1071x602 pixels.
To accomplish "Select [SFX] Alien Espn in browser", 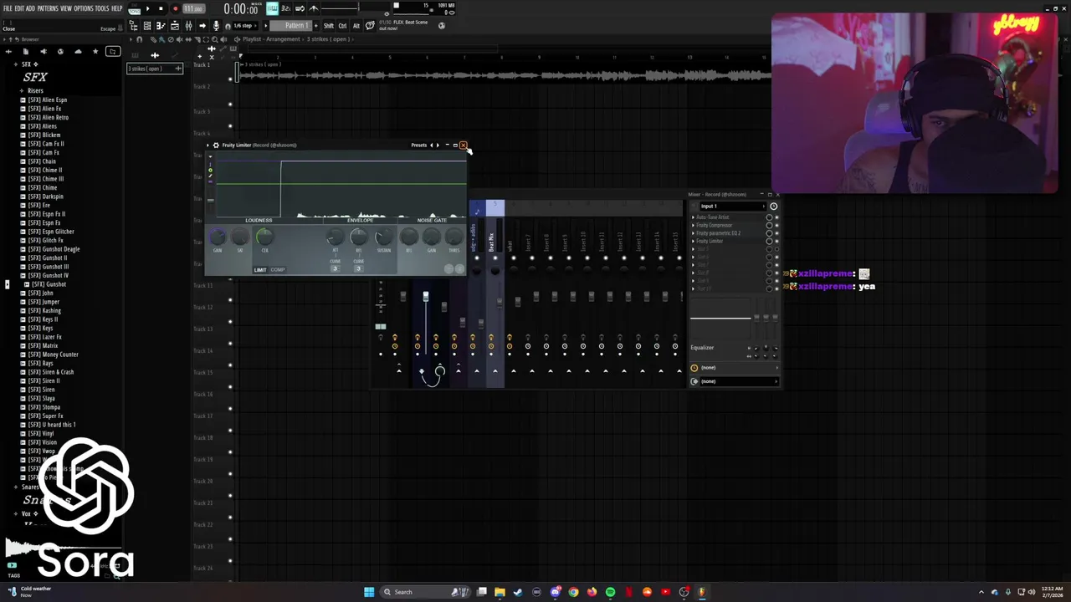I will click(x=47, y=99).
